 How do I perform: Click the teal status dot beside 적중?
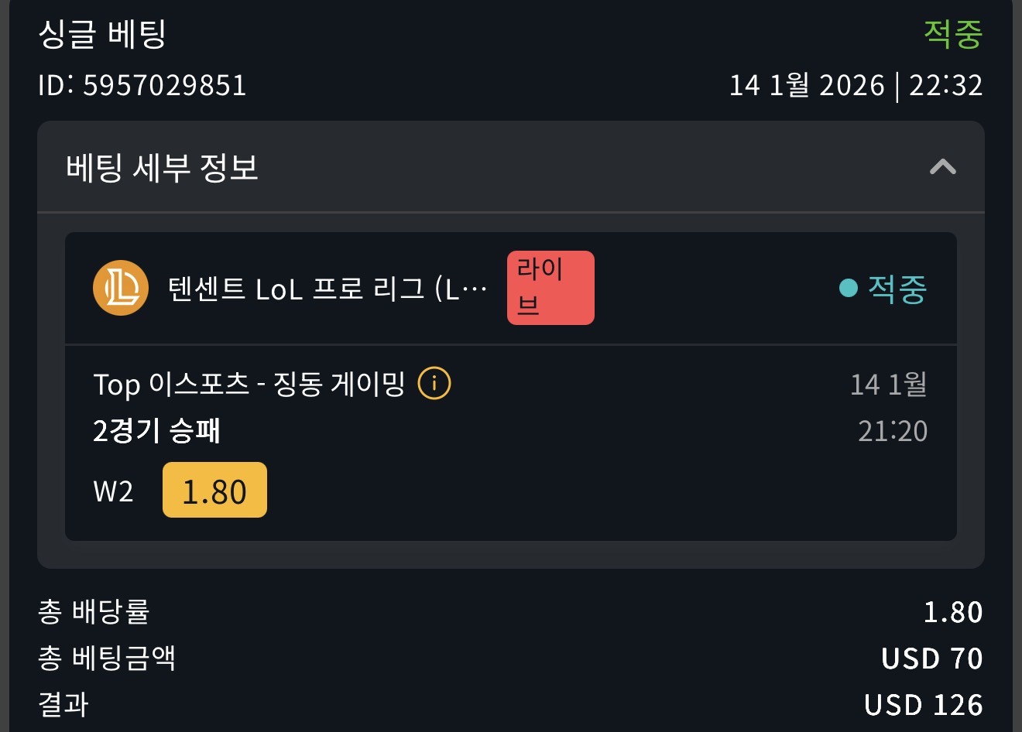coord(849,288)
